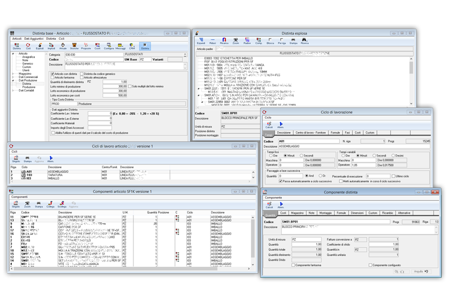Open the Dati Aggiuntivi menu
450x304 pixels.
tap(34, 39)
